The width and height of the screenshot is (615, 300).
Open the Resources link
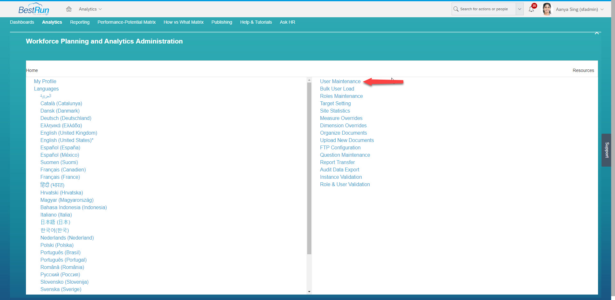click(583, 70)
